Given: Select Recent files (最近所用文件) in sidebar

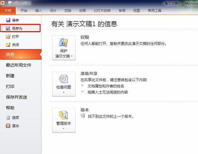Looking at the screenshot, I should click(18, 65).
